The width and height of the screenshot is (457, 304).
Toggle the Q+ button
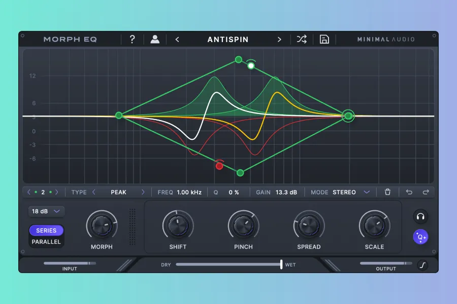point(420,236)
